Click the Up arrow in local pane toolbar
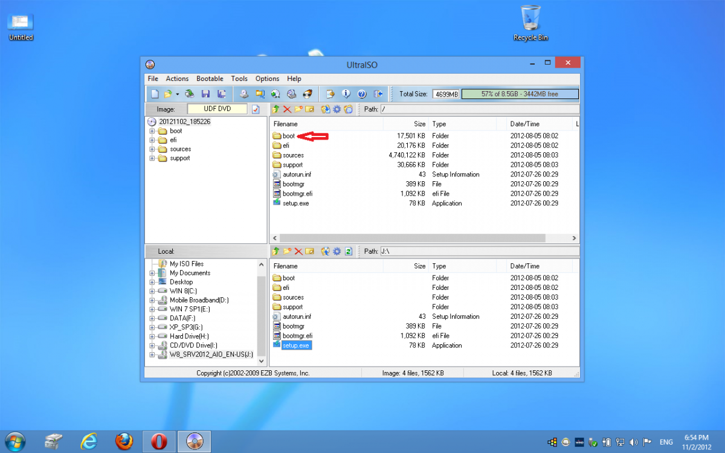 pyautogui.click(x=275, y=251)
